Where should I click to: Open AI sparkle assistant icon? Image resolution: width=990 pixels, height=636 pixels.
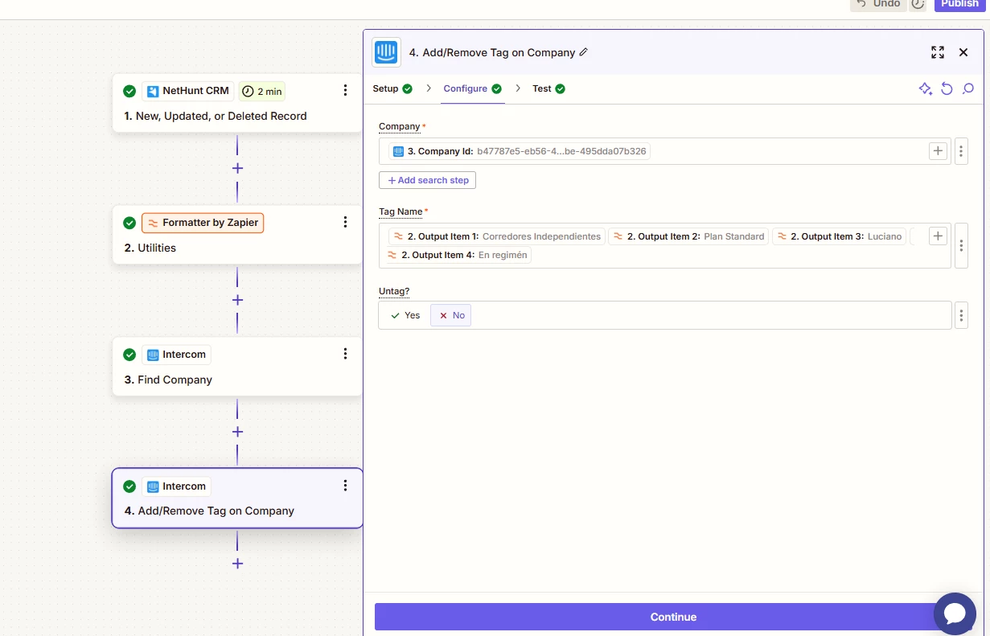(x=926, y=88)
